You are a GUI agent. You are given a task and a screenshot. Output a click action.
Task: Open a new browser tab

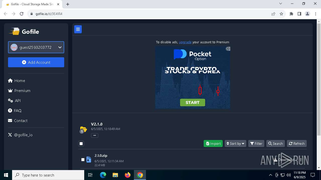coord(68,4)
